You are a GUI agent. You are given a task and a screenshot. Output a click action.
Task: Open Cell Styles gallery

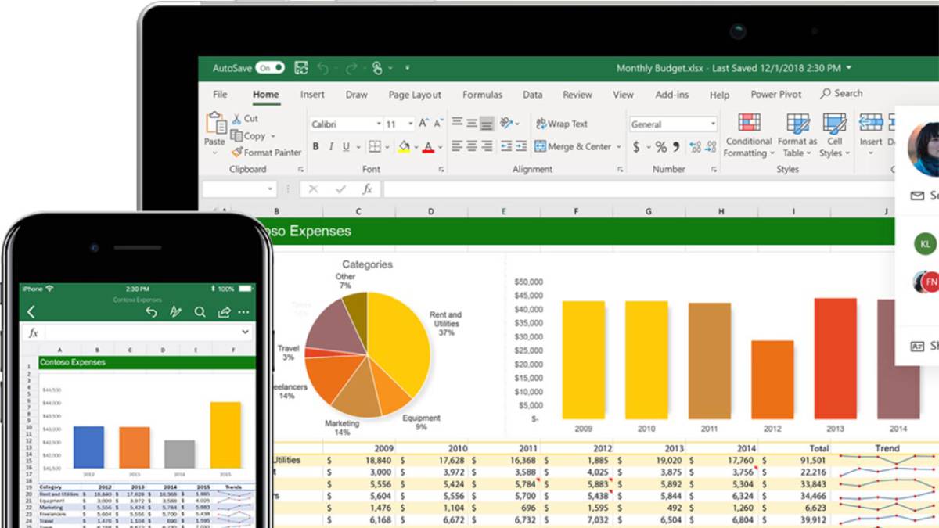coord(834,135)
